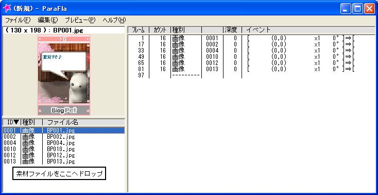Select file row BP001.jpg

[64, 131]
